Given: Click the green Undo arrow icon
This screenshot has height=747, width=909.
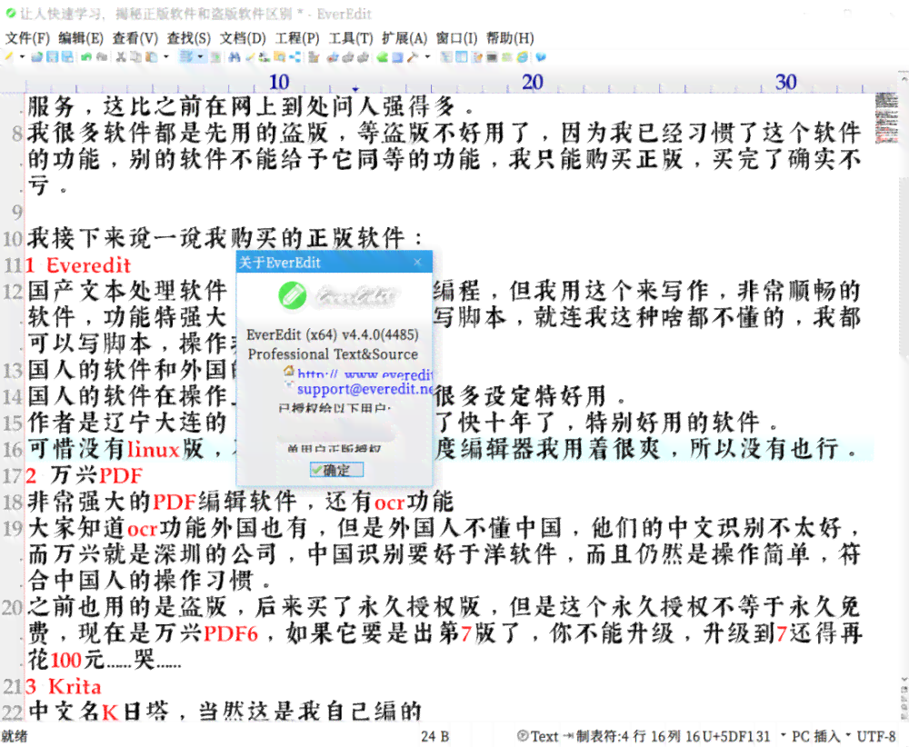Looking at the screenshot, I should (x=86, y=57).
